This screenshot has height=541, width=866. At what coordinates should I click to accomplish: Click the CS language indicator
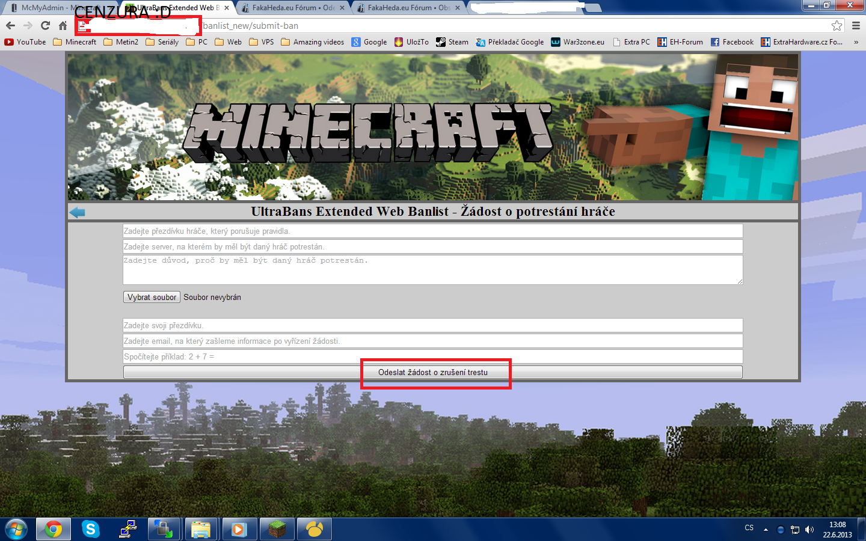[749, 528]
